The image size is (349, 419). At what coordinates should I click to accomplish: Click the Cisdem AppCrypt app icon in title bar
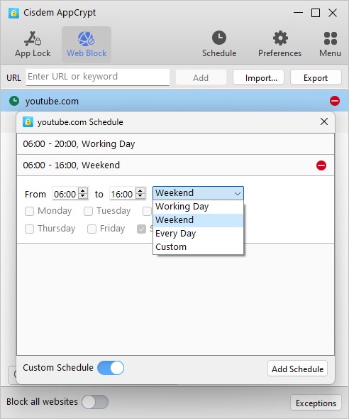point(14,13)
